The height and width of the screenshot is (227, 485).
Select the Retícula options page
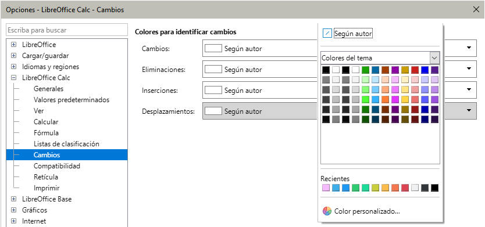46,177
